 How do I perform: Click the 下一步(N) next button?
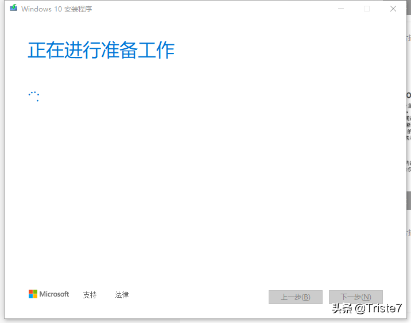tap(356, 297)
